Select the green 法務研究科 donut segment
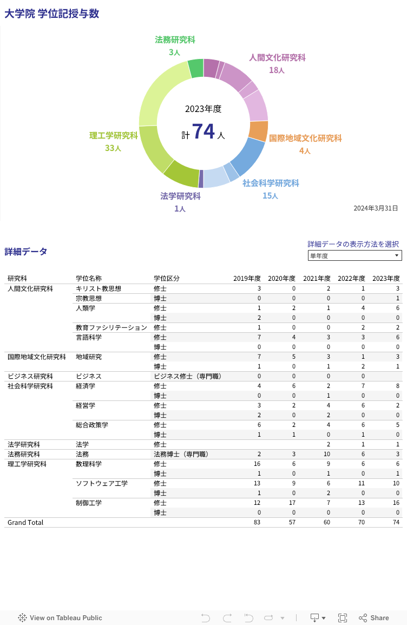This screenshot has width=407, height=625. coord(196,68)
